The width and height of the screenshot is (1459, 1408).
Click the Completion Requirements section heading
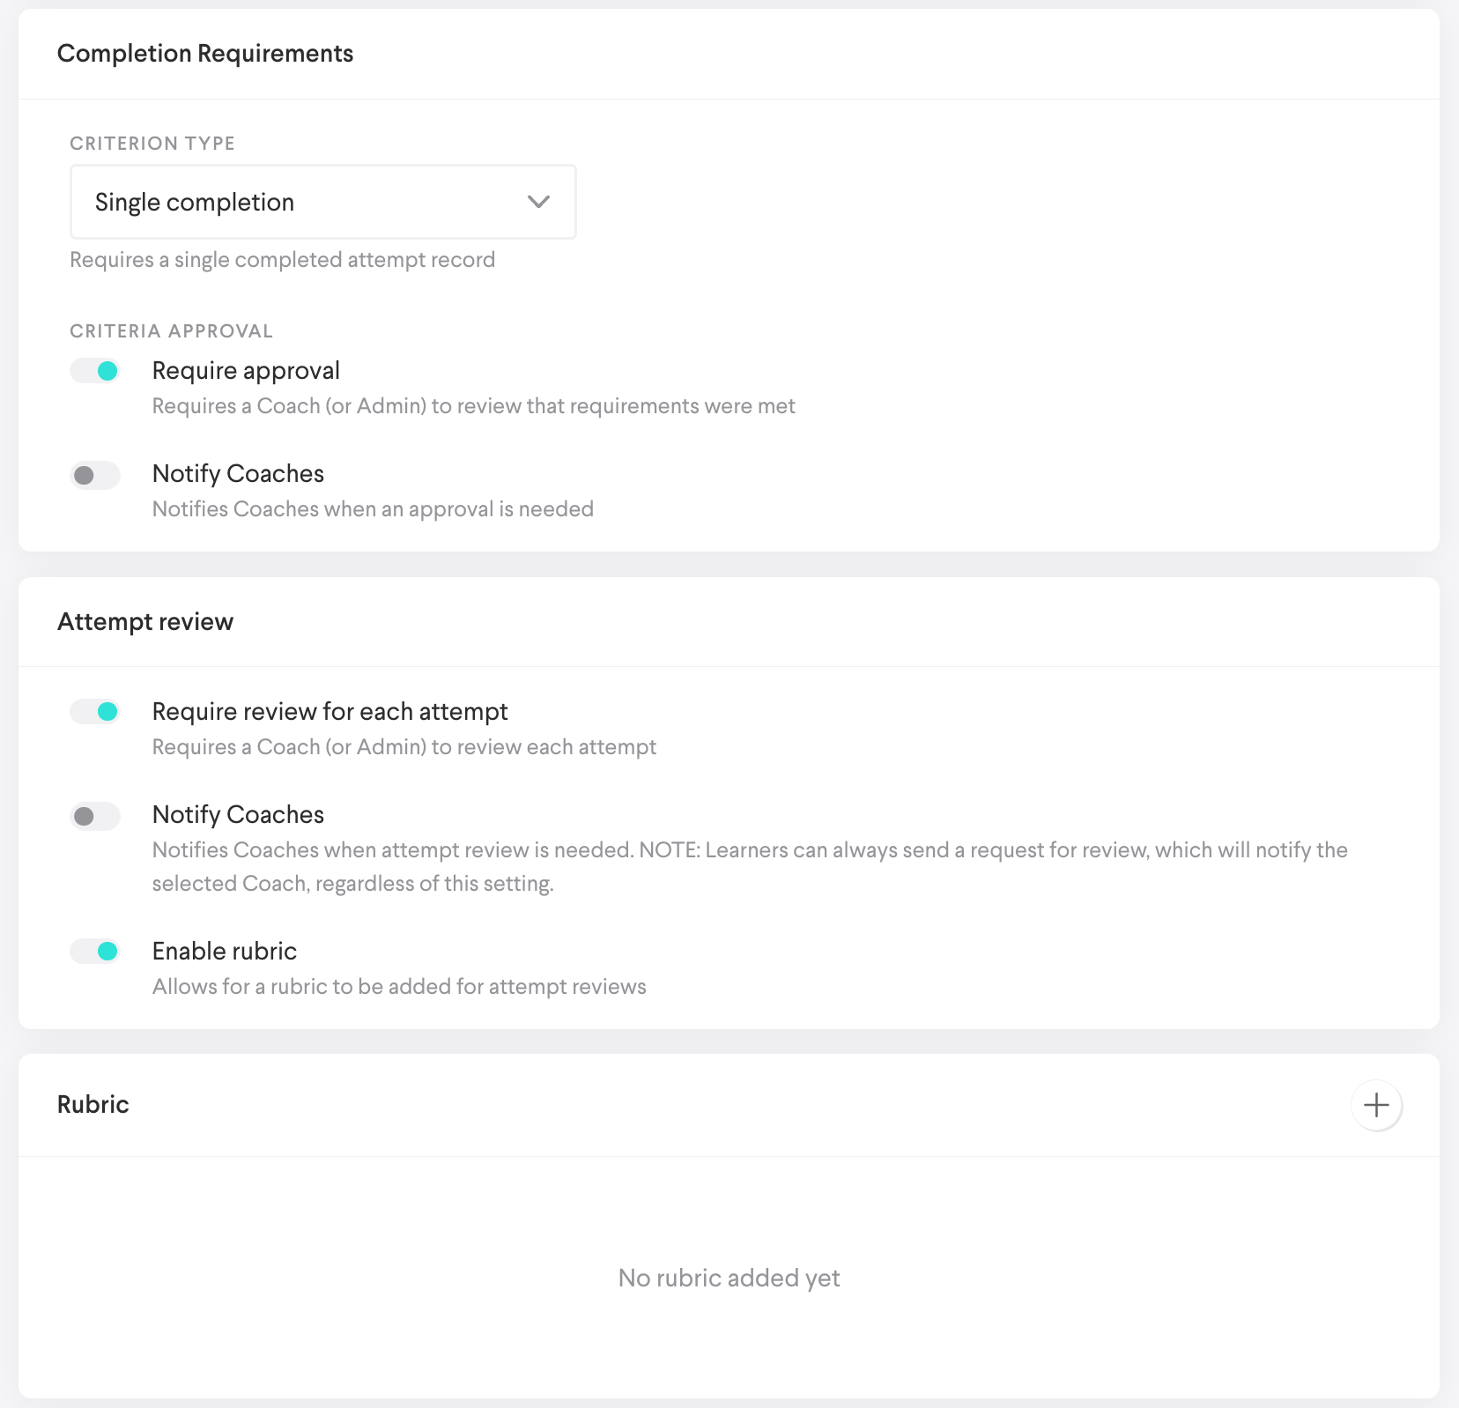point(205,54)
